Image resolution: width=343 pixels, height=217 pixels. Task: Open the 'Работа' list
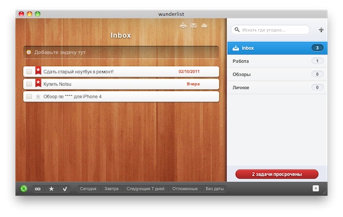[x=277, y=61]
